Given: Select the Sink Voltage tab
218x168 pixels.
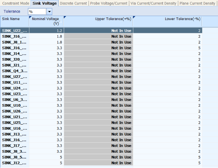Looking at the screenshot, I should tap(44, 3).
